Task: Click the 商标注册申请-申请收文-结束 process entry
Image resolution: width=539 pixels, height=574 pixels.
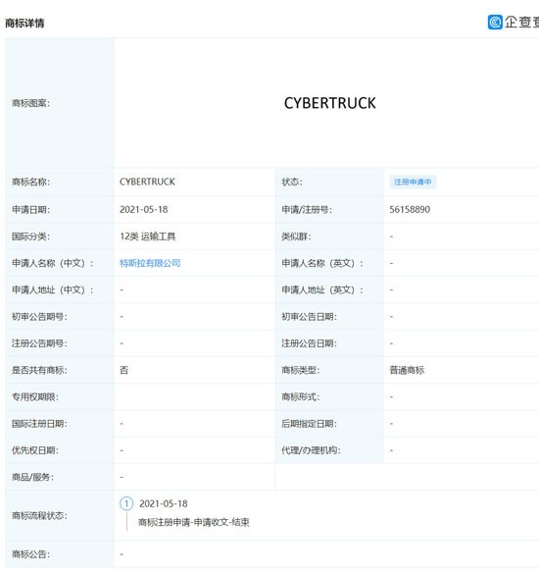Action: point(194,522)
